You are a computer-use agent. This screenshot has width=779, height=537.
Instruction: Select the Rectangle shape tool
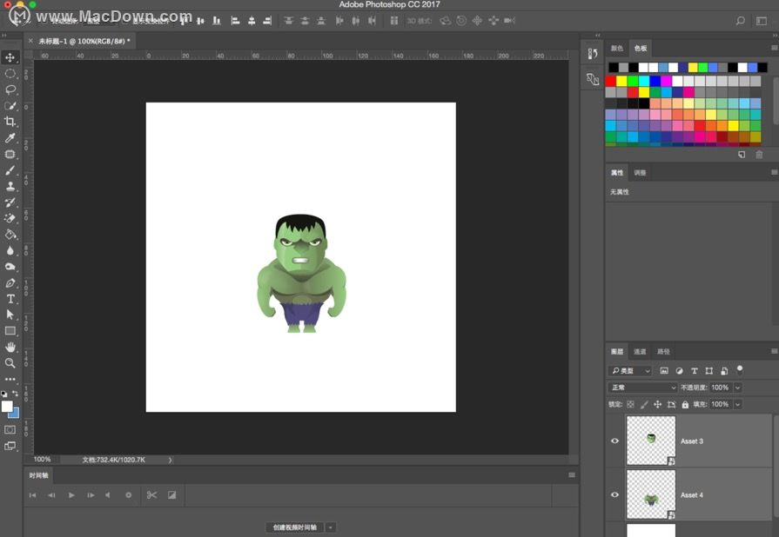10,331
